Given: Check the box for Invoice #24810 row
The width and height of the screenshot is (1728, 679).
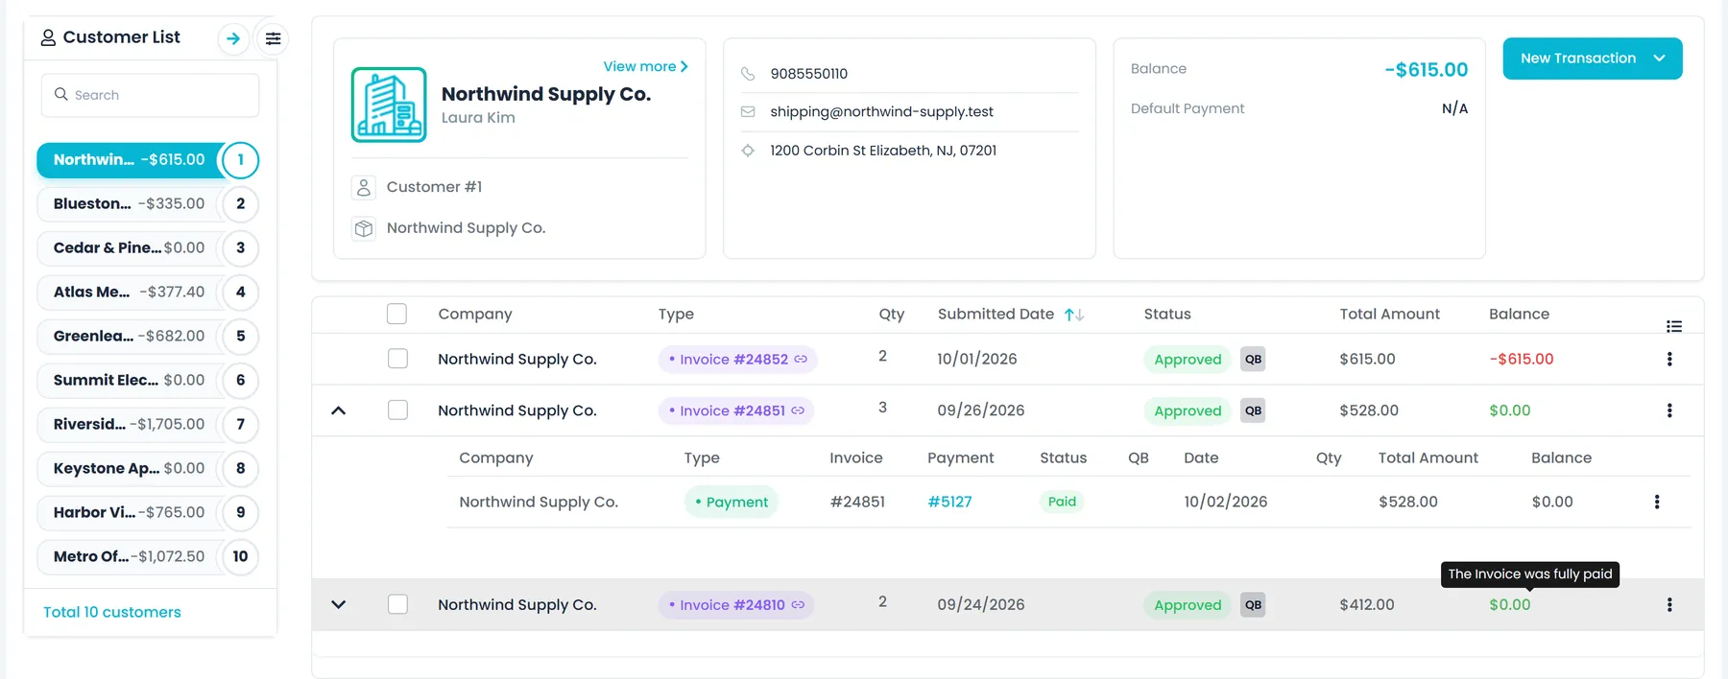Looking at the screenshot, I should click(x=397, y=603).
